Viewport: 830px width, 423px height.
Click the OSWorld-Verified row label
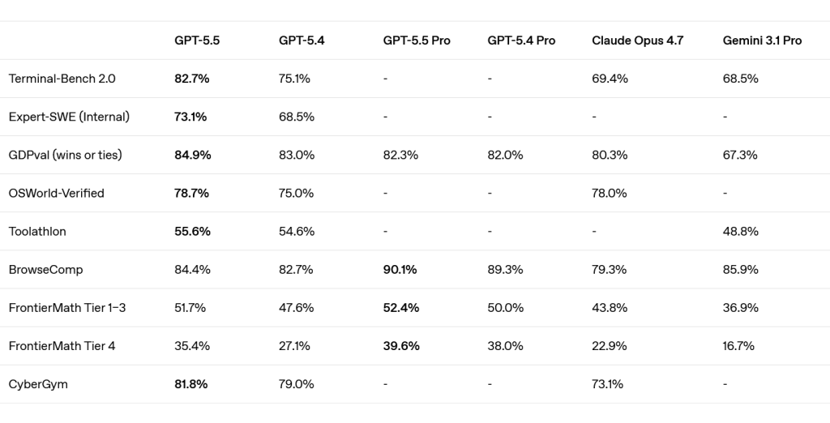(x=56, y=193)
